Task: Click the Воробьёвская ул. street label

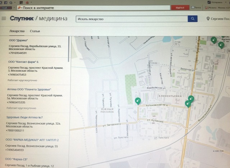Action: 156,88
